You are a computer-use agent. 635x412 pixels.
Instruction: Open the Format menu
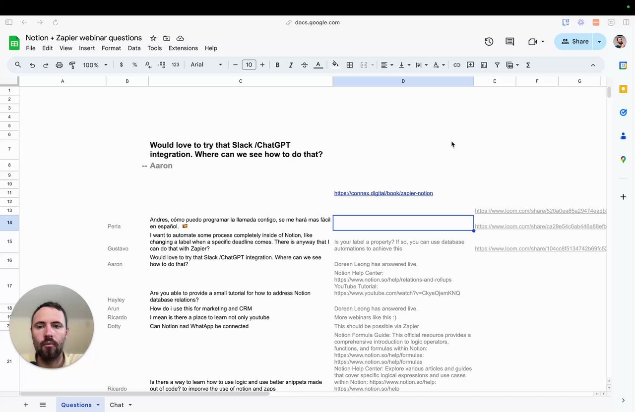(111, 48)
